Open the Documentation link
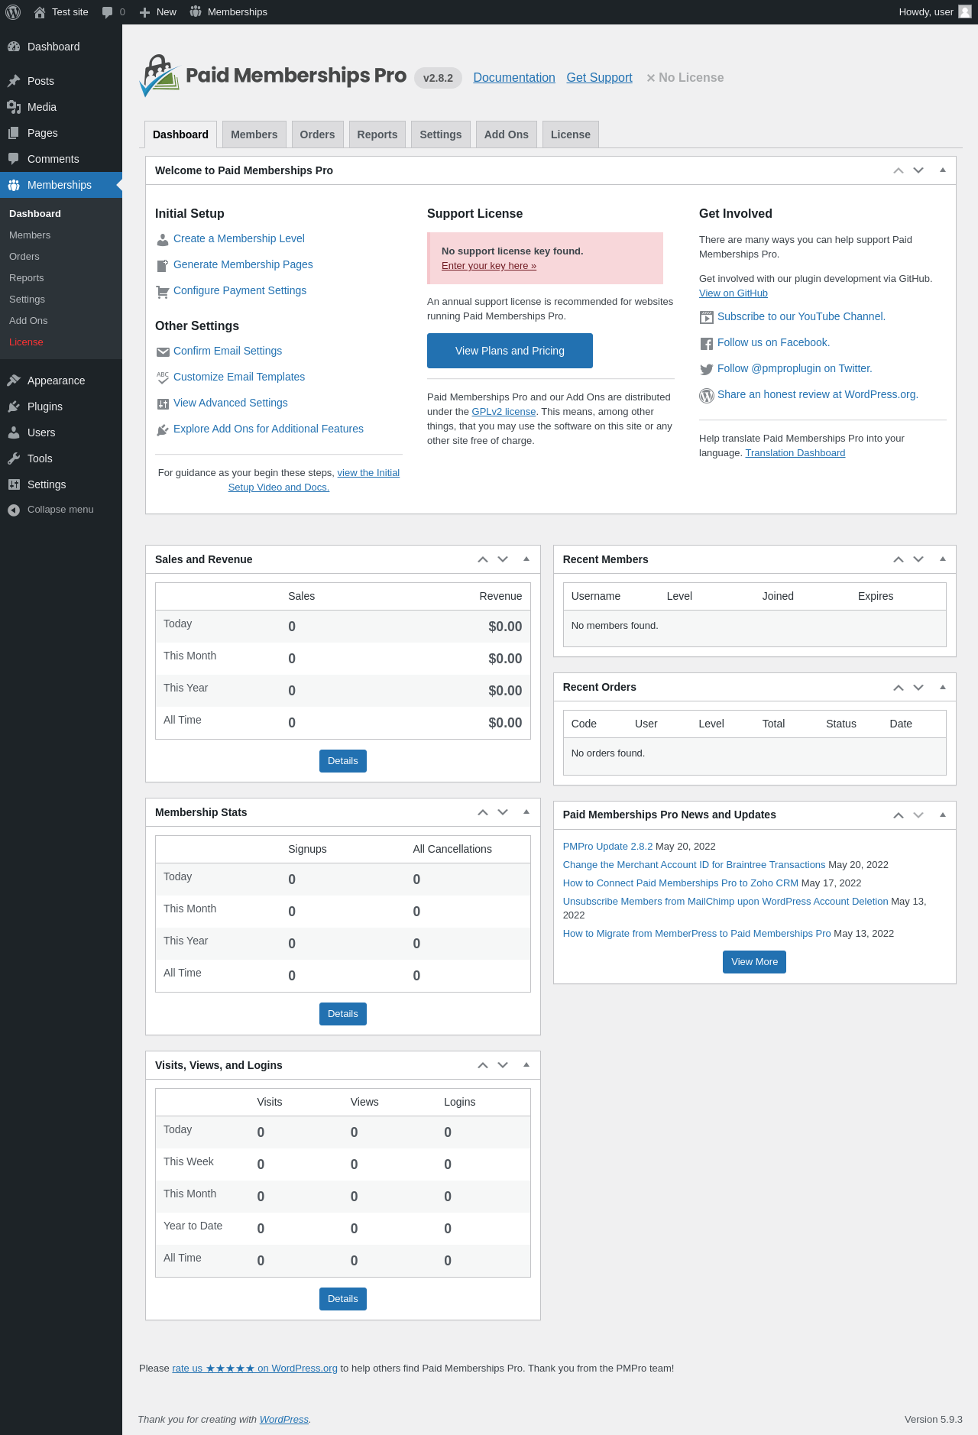This screenshot has width=978, height=1435. [x=514, y=78]
